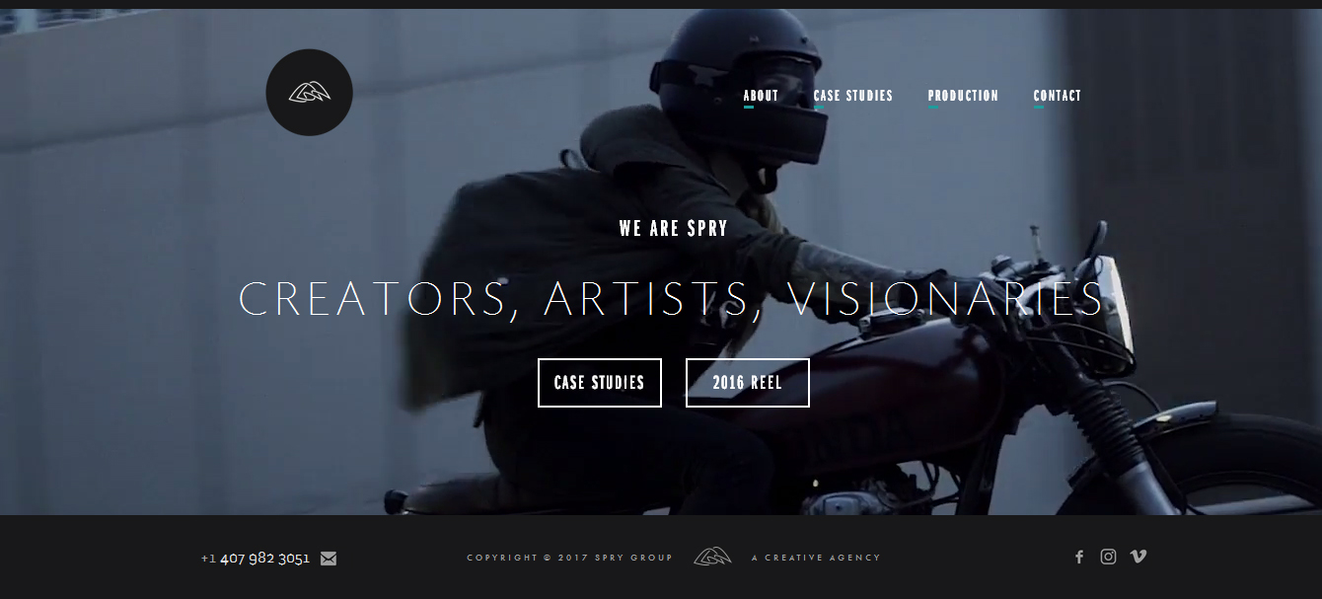Screen dimensions: 1322x599
Task: Click the outlined Case Studies button
Action: [x=600, y=383]
